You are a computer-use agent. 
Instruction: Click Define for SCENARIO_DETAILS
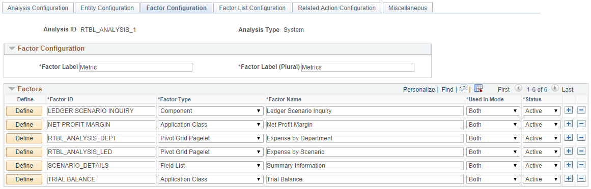click(x=24, y=166)
